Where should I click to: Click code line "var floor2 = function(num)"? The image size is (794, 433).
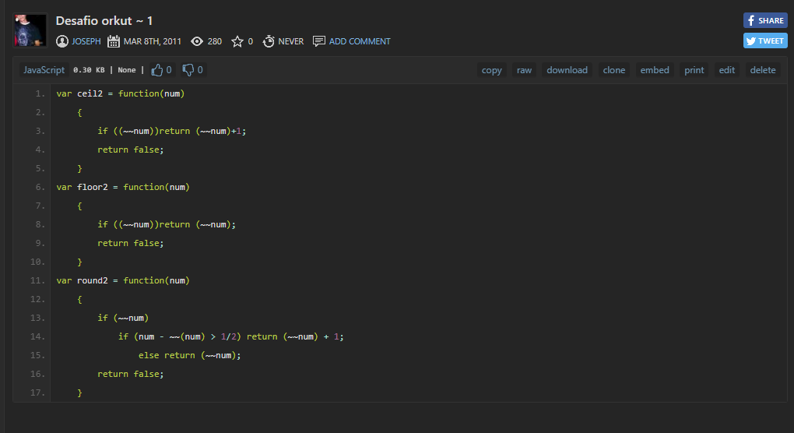[x=123, y=187]
